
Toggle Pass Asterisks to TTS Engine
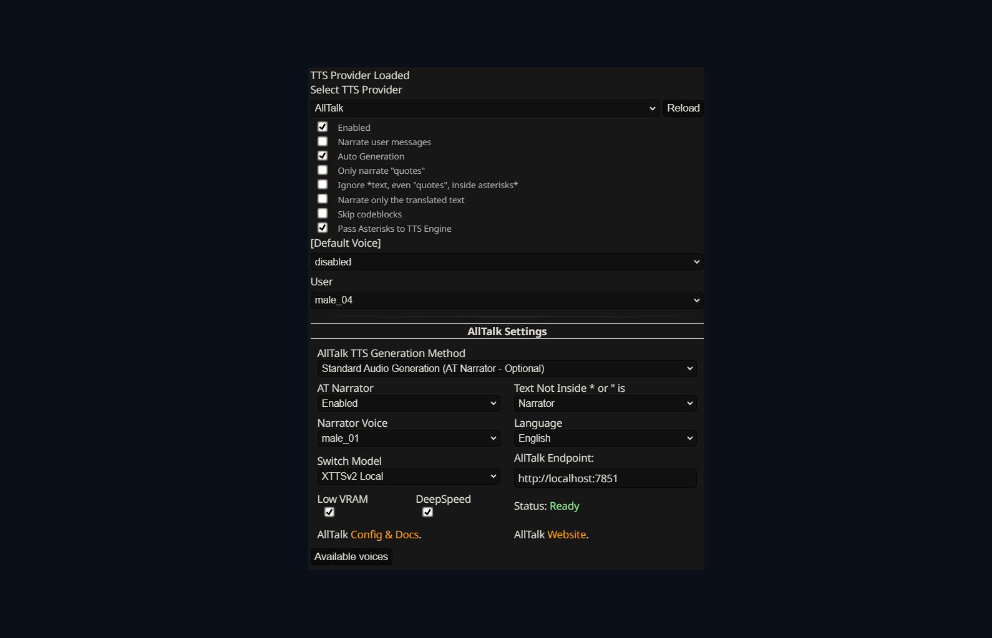pyautogui.click(x=323, y=228)
